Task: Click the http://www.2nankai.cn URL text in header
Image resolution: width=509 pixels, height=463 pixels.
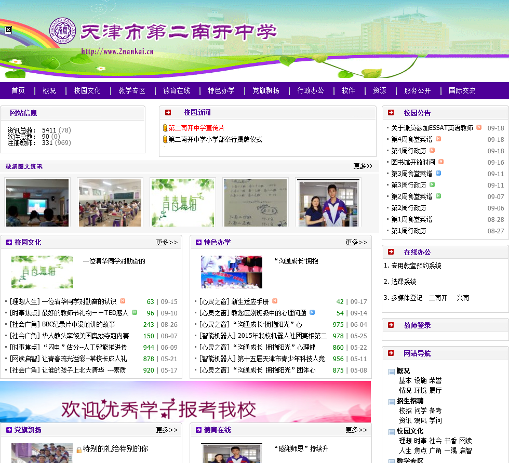Action: click(x=117, y=51)
